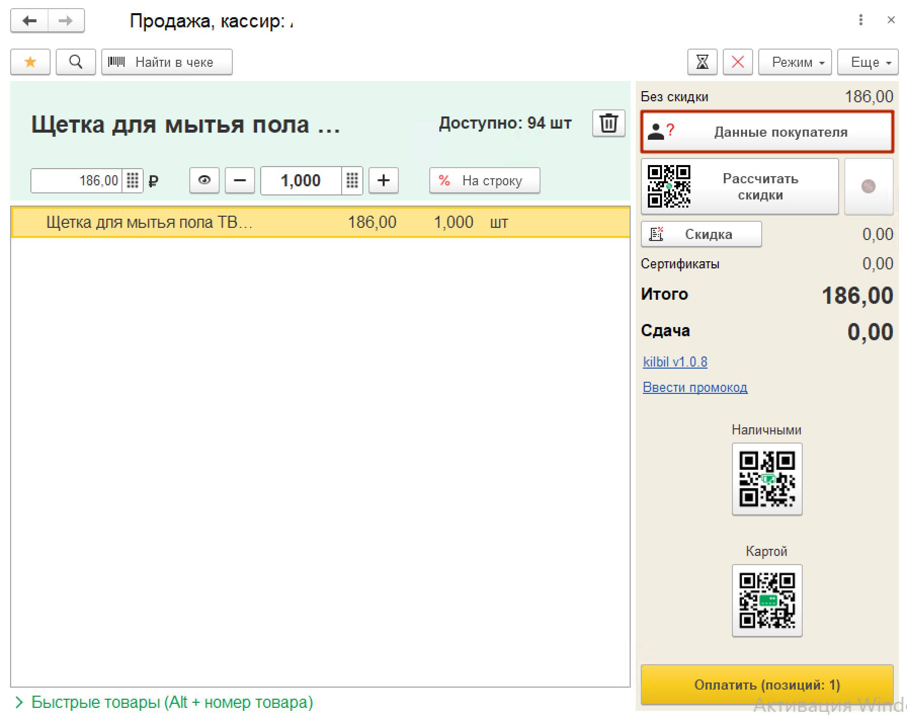The height and width of the screenshot is (721, 907).
Task: Click 'Оплатить (позиций: 1)' button
Action: coord(767,685)
